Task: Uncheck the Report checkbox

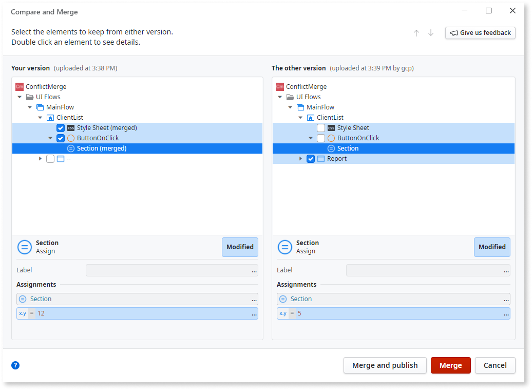Action: 310,158
